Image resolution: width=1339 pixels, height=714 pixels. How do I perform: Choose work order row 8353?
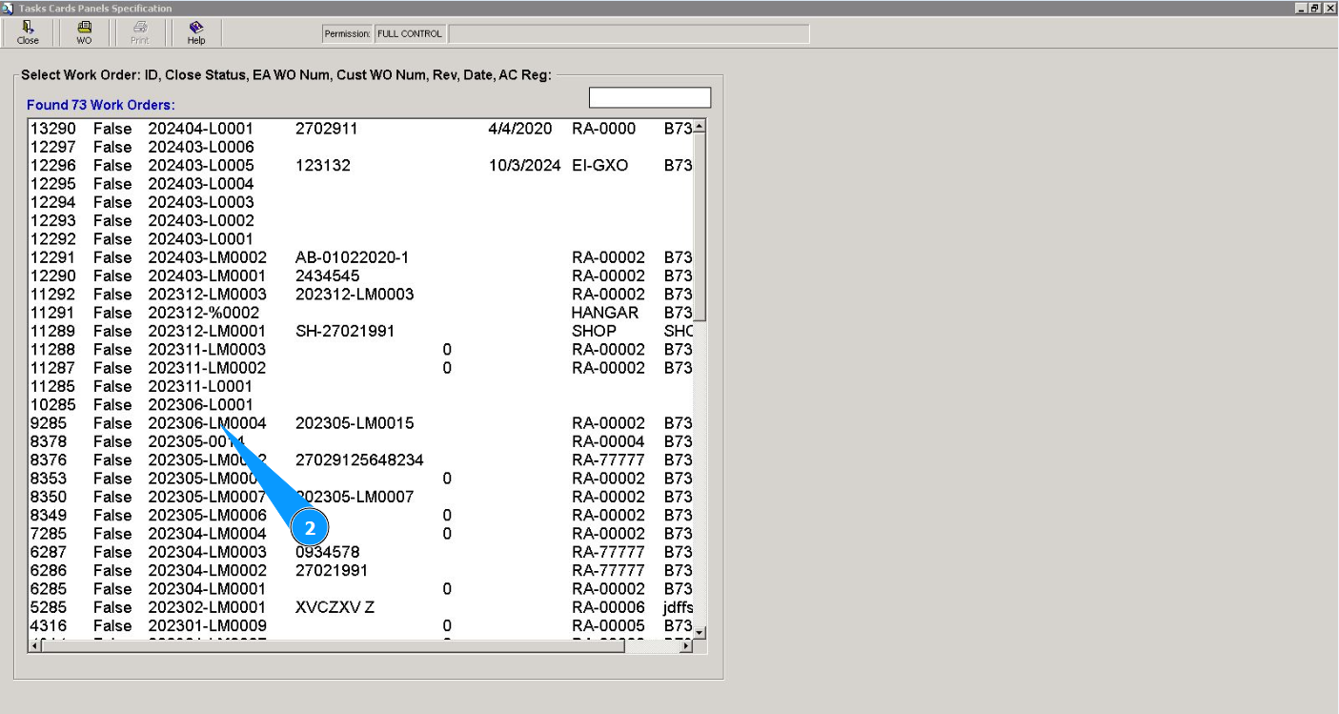coord(361,479)
